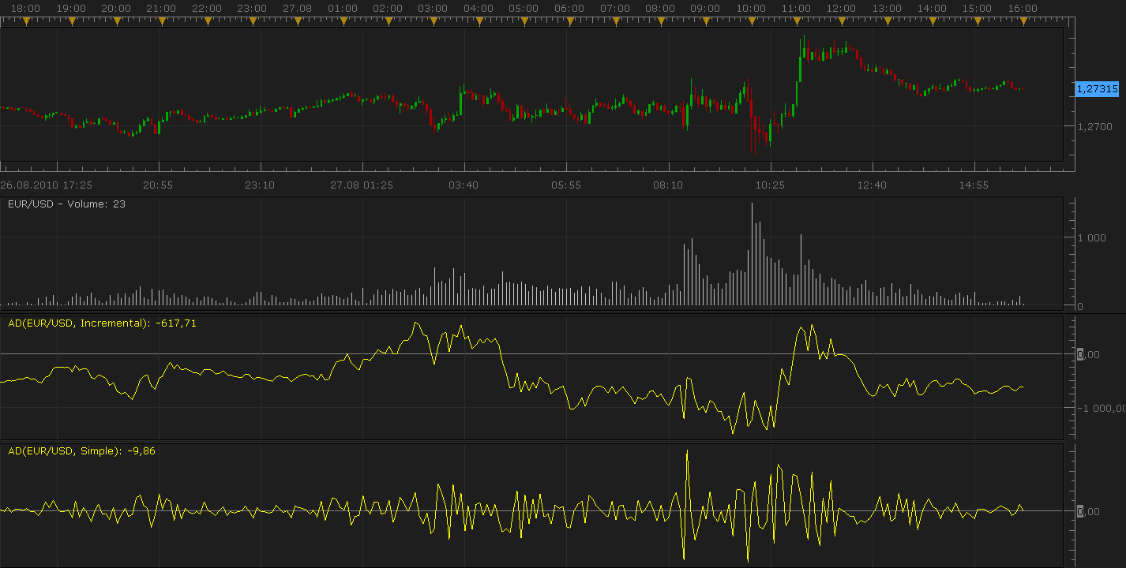
Task: Select the 'AD(EUR/USD, Incremental): -617,71' label
Action: [103, 323]
